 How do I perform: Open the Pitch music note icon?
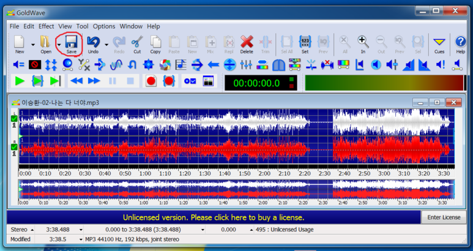point(181,64)
